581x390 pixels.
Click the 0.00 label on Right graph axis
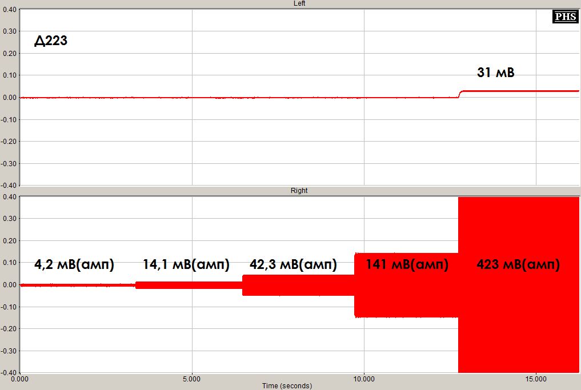9,285
